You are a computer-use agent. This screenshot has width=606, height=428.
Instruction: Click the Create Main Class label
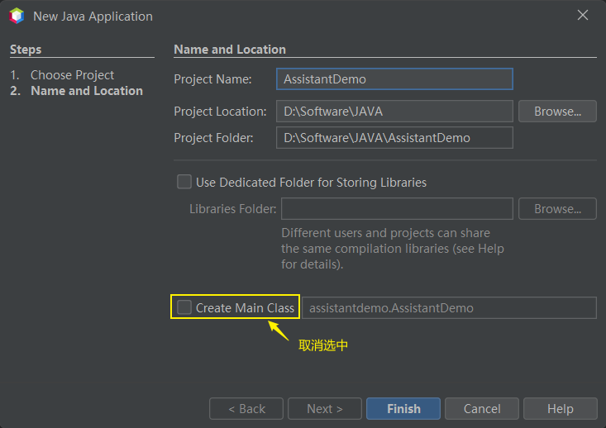245,308
